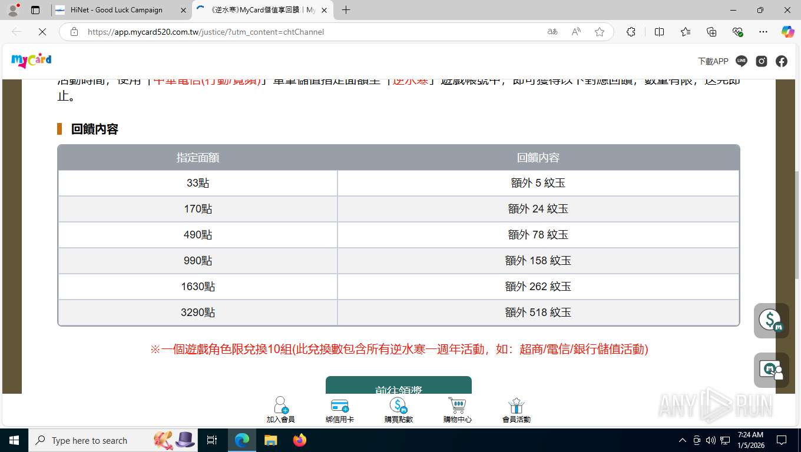Open the collections icon
The height and width of the screenshot is (452, 801).
coord(711,32)
